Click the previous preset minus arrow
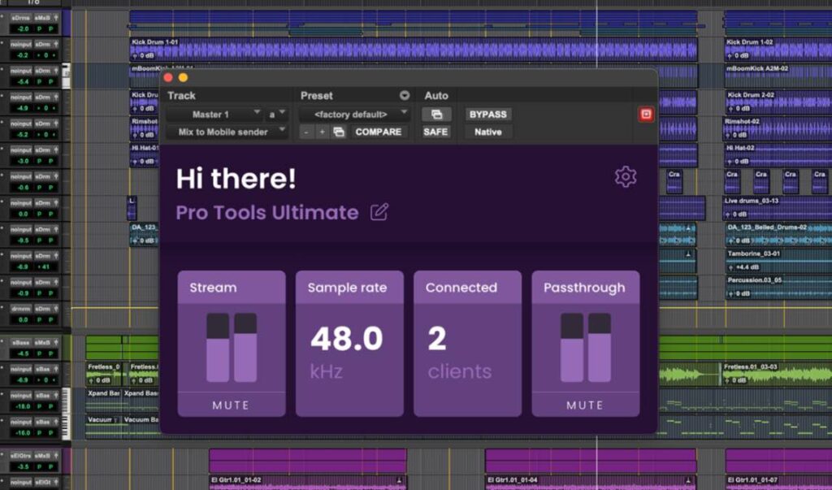The image size is (832, 490). point(305,131)
